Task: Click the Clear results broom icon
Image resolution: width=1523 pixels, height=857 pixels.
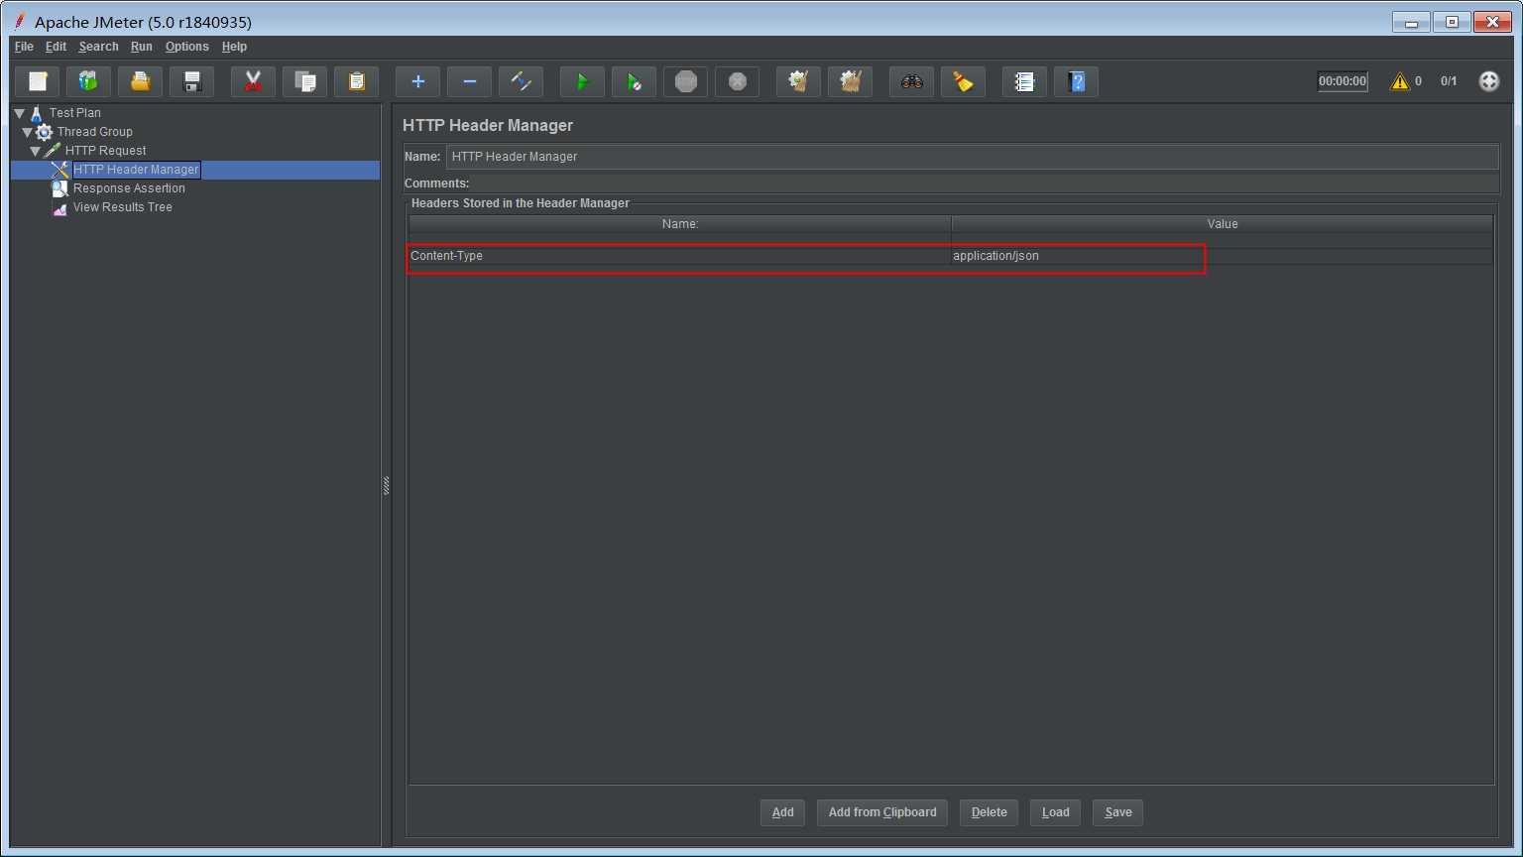Action: tap(799, 81)
